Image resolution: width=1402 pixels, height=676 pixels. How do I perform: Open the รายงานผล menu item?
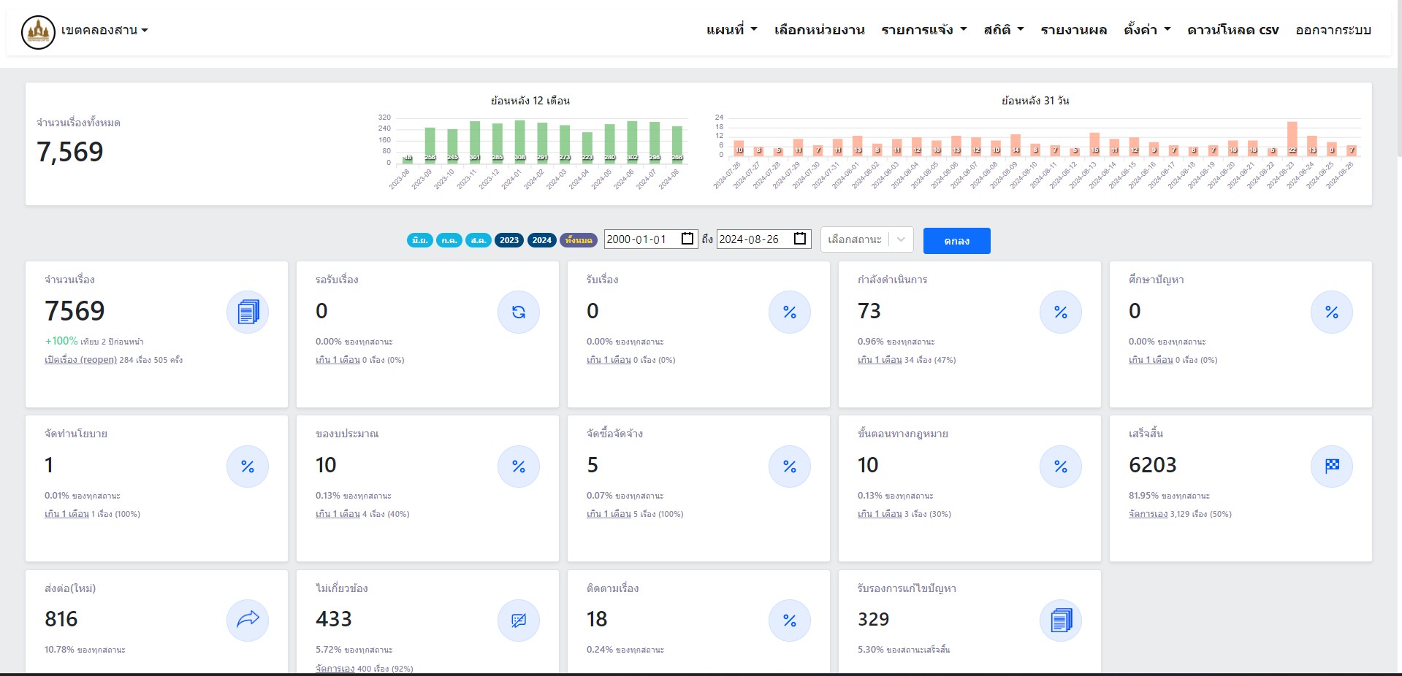pyautogui.click(x=1073, y=30)
